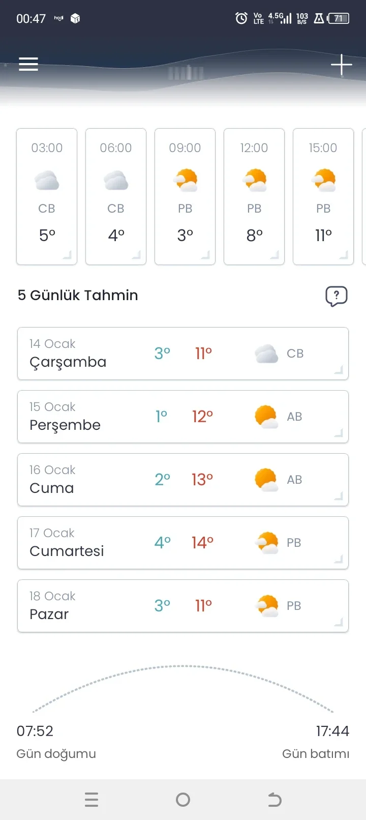
Task: Tap the page indicator in header
Action: (186, 73)
